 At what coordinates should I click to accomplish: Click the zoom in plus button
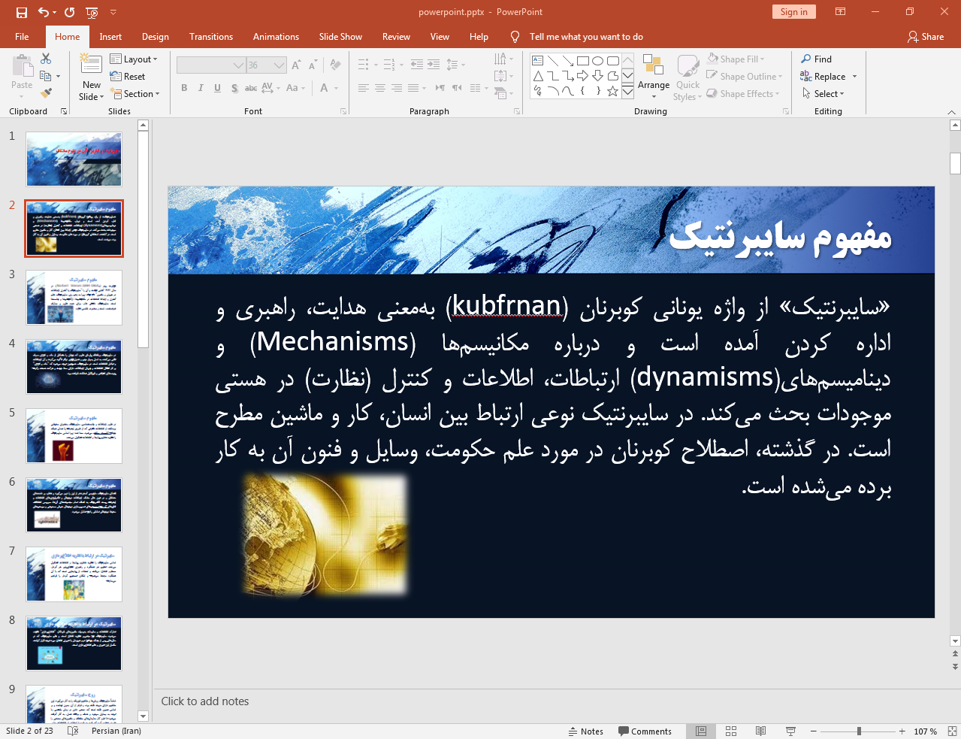tap(902, 731)
